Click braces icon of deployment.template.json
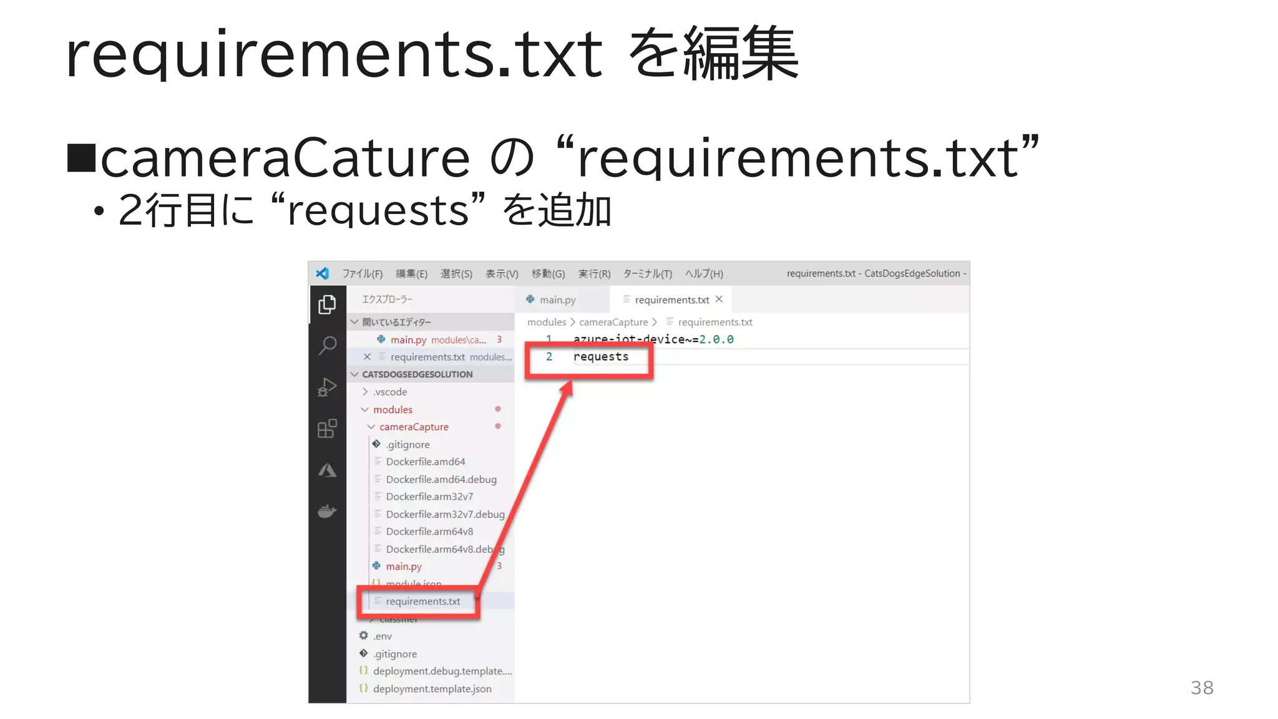1278x719 pixels. [x=364, y=688]
